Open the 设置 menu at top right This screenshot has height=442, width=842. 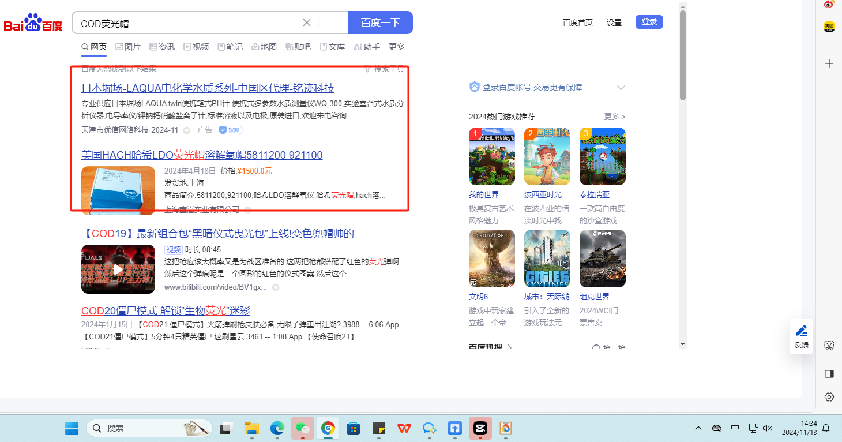pos(614,23)
